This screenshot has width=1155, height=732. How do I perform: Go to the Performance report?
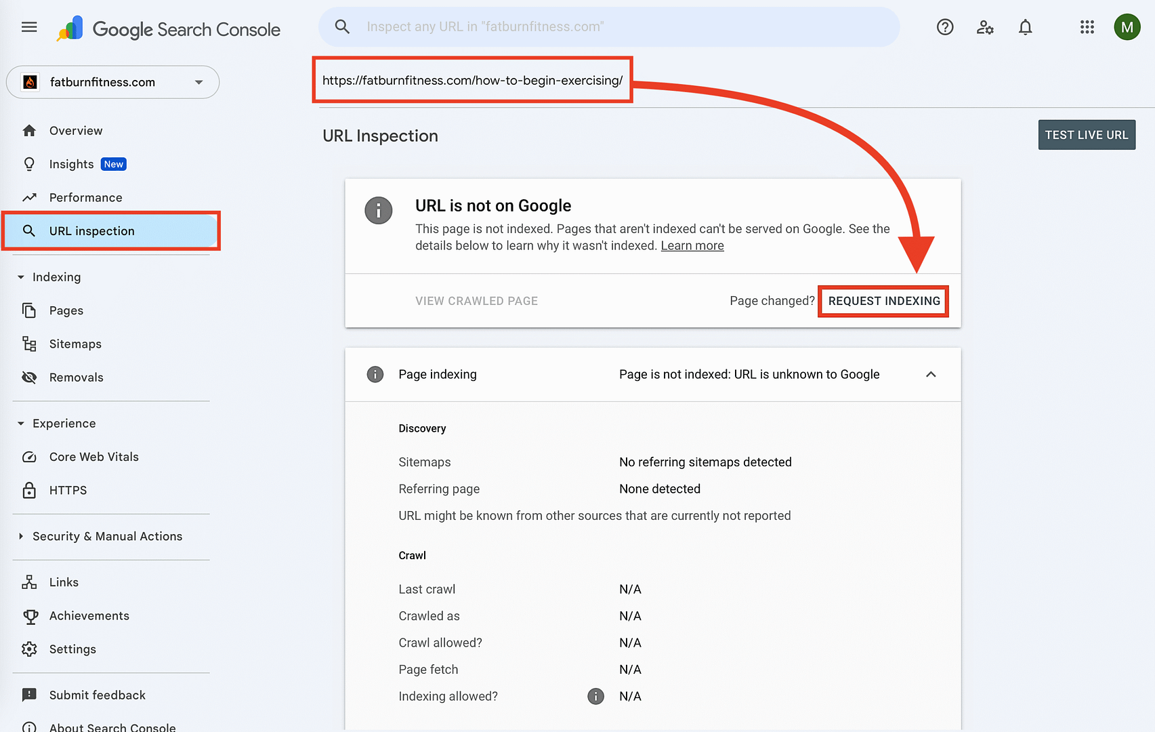85,198
